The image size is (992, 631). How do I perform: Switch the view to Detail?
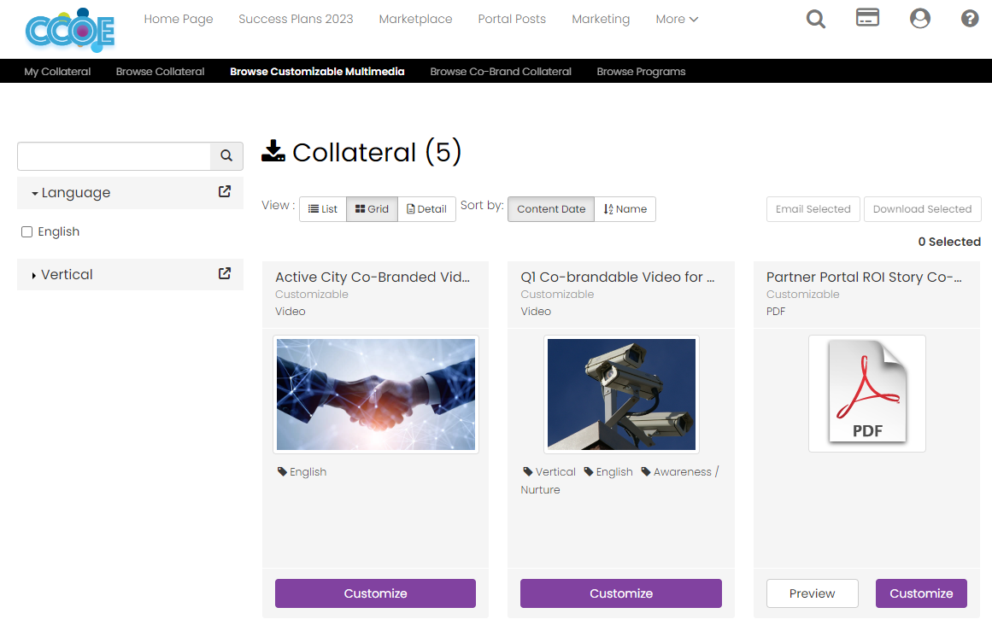426,208
